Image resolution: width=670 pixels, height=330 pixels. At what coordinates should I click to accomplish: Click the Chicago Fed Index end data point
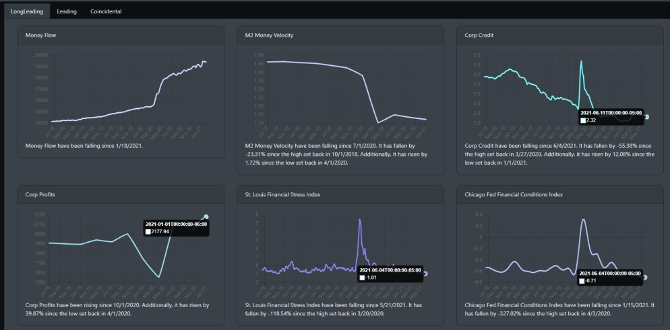pyautogui.click(x=645, y=277)
